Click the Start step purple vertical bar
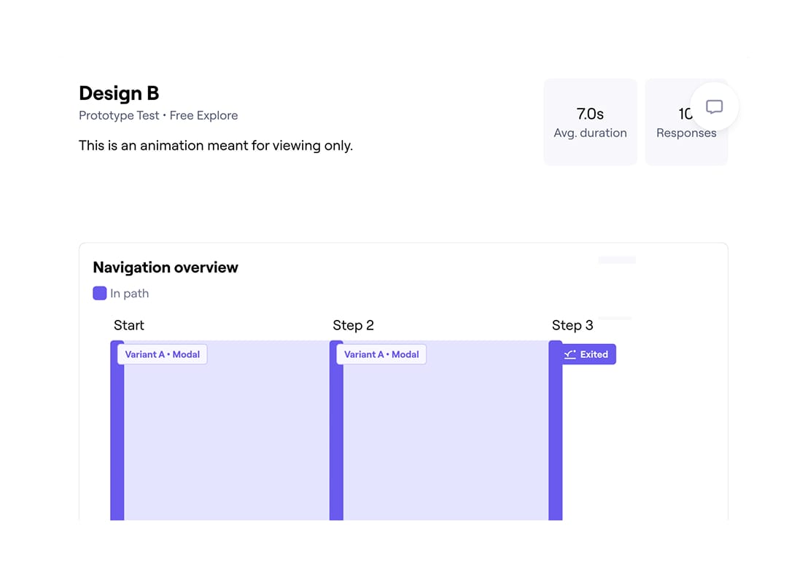 (117, 437)
